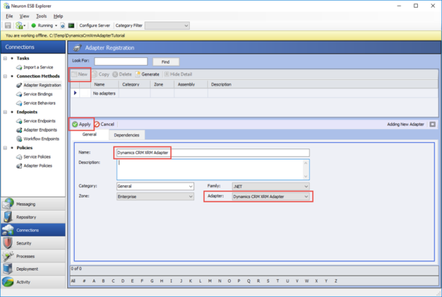Click the Connections navigation button

tap(33, 230)
